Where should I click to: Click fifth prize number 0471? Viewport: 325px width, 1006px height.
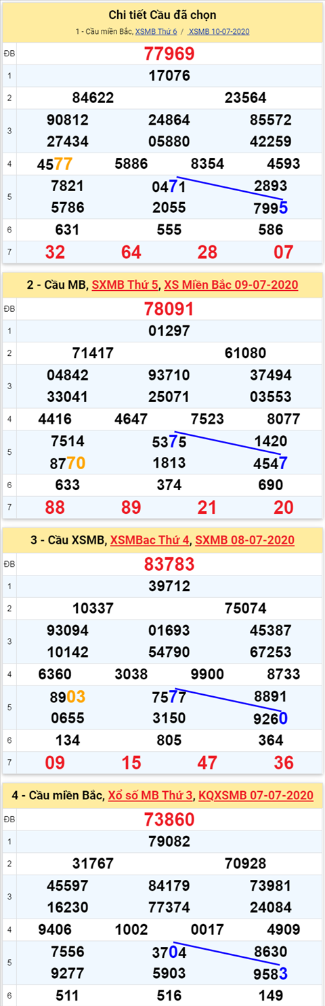coord(169,186)
